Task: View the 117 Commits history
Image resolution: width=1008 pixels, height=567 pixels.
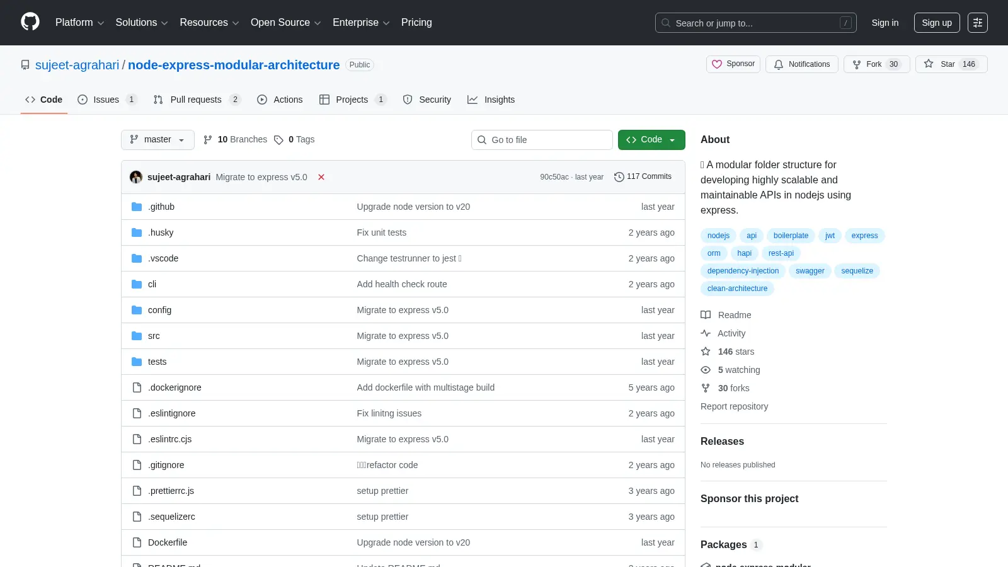Action: [643, 177]
